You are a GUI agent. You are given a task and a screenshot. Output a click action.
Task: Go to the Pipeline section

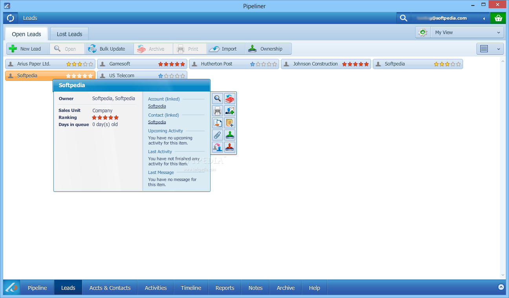coord(37,288)
